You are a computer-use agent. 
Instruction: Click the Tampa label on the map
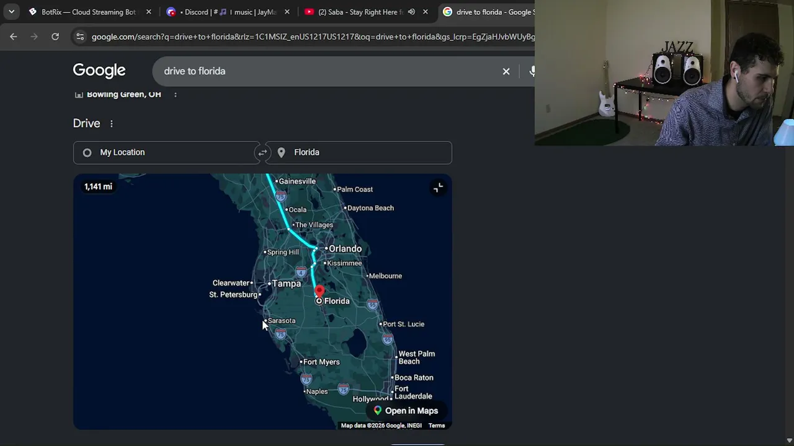[287, 283]
